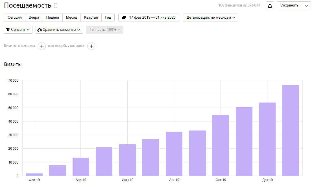Switch to the Неделя period
Viewport: 314px width, 187px height.
(x=53, y=18)
